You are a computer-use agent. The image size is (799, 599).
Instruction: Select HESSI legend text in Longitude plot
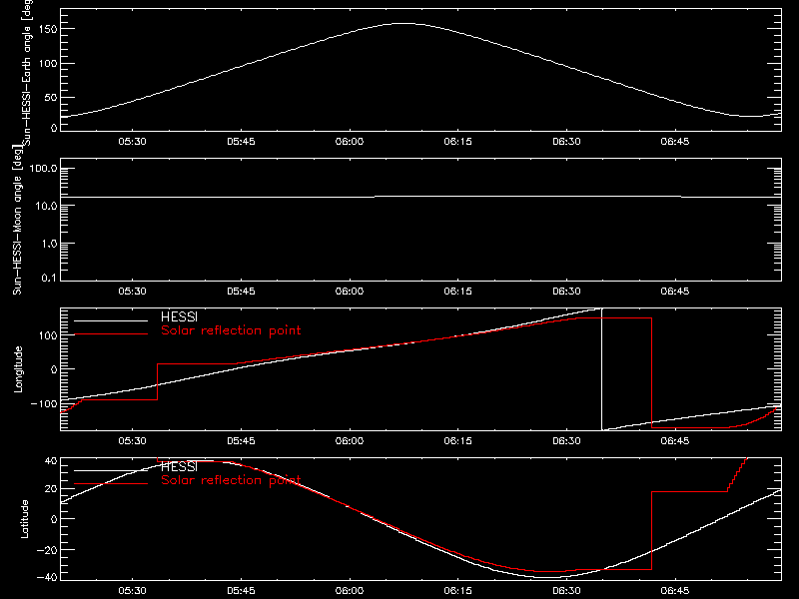179,316
